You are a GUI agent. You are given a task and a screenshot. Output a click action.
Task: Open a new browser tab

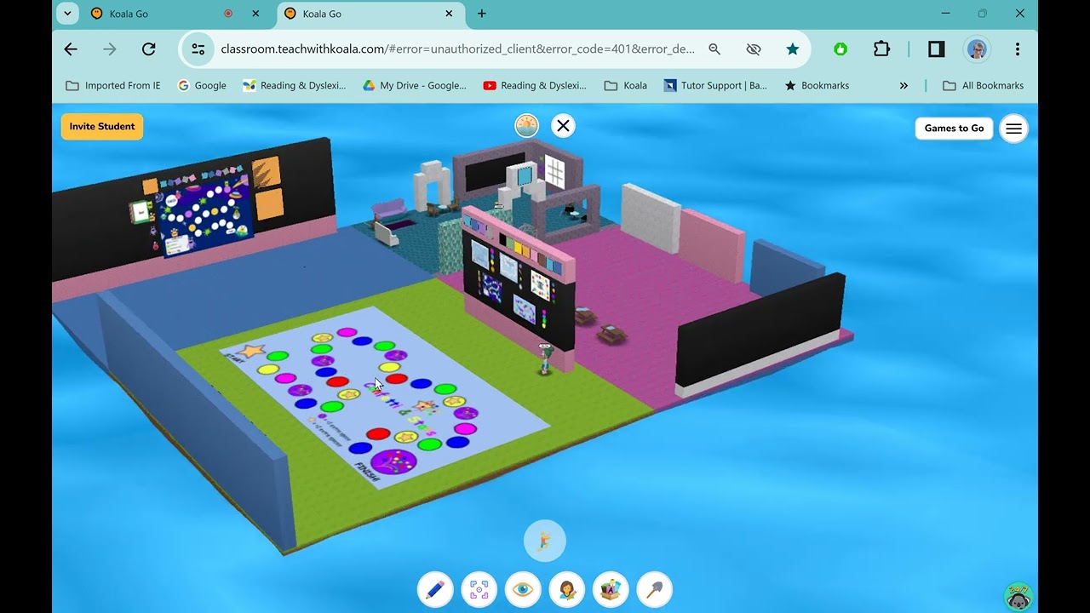tap(482, 14)
